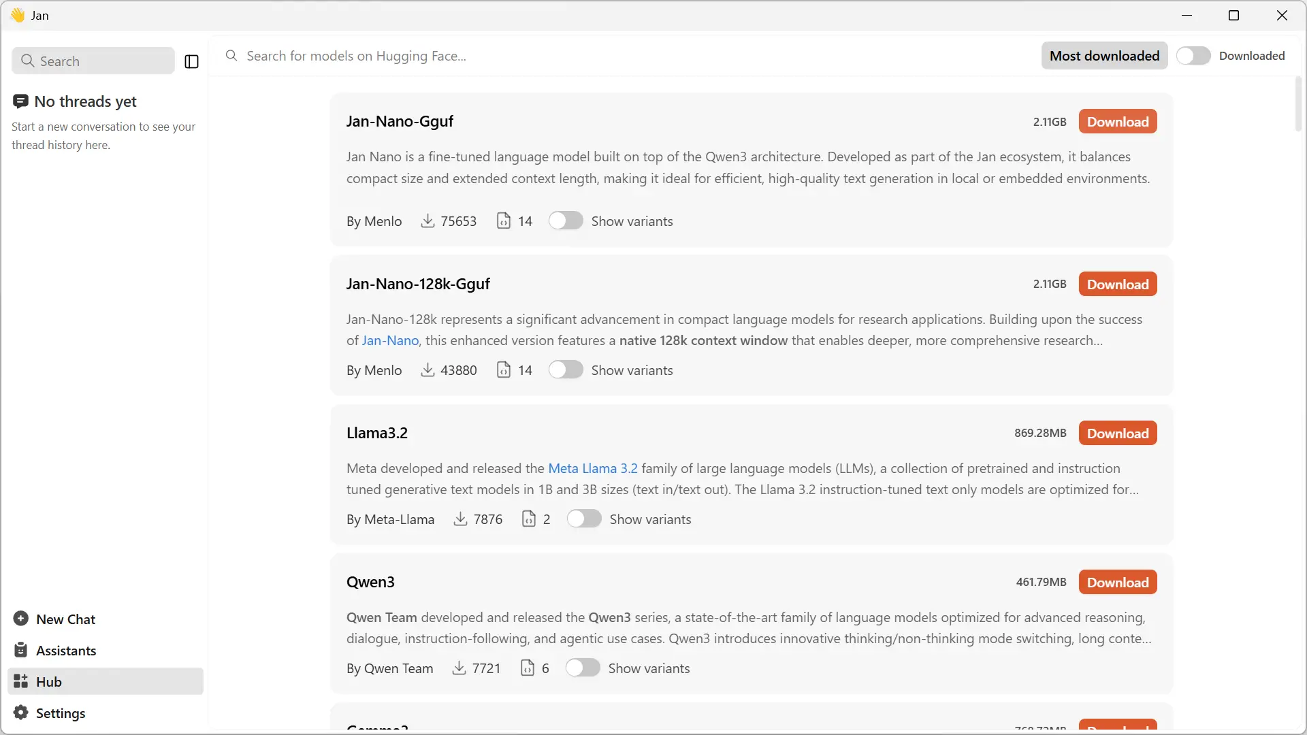Click the chat bubble icon by No threads yet
This screenshot has height=735, width=1307.
[x=20, y=101]
